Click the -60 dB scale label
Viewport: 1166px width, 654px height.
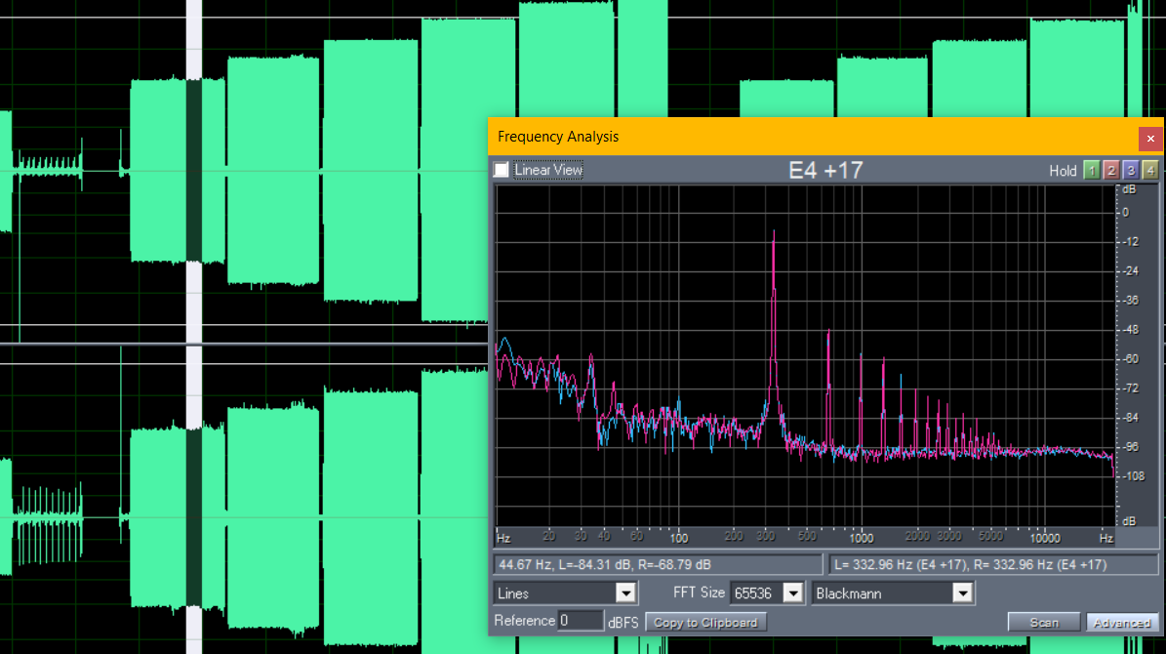click(x=1131, y=358)
